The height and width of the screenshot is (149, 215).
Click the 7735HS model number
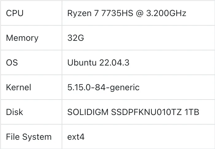(x=117, y=13)
